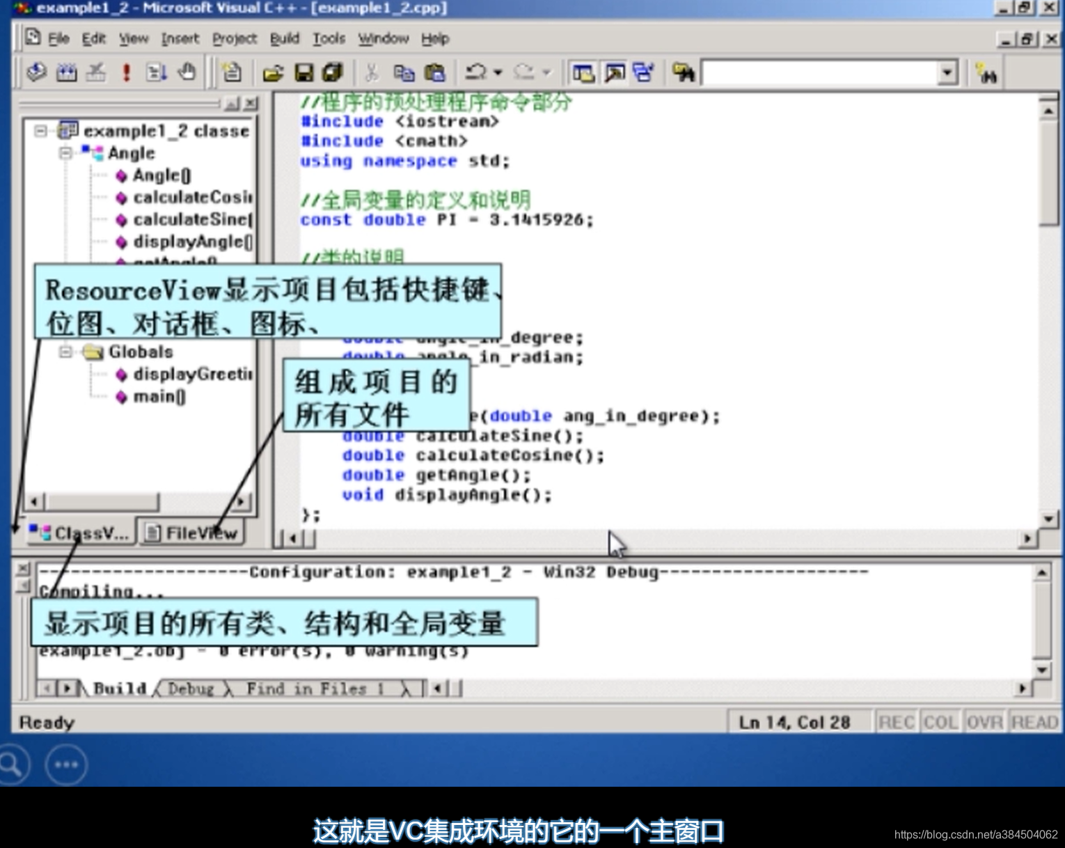
Task: Close the output panel using its X
Action: 22,569
